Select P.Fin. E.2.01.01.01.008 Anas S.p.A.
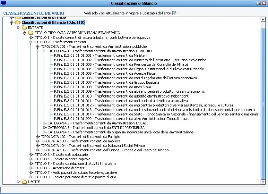The width and height of the screenshot is (268, 194). click(103, 87)
